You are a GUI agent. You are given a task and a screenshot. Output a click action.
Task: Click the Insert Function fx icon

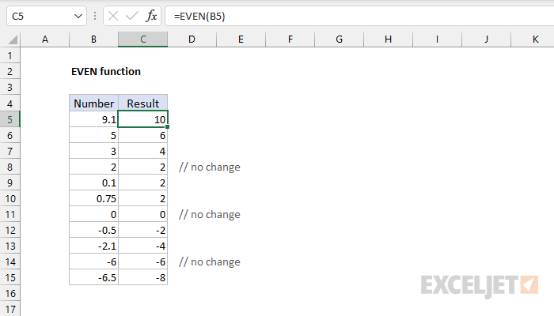coord(151,16)
